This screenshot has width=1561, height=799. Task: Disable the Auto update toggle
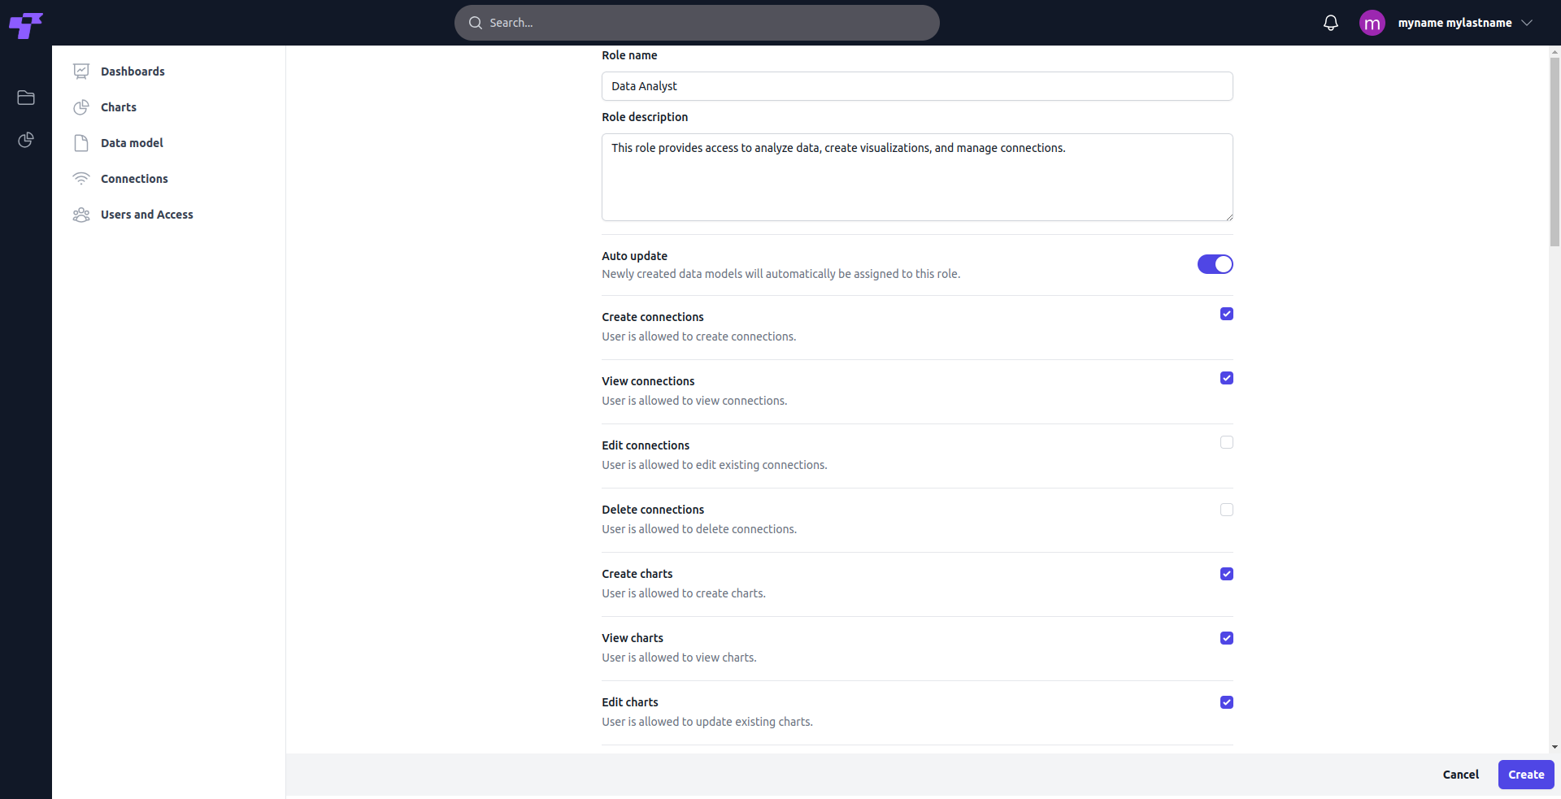click(x=1215, y=264)
